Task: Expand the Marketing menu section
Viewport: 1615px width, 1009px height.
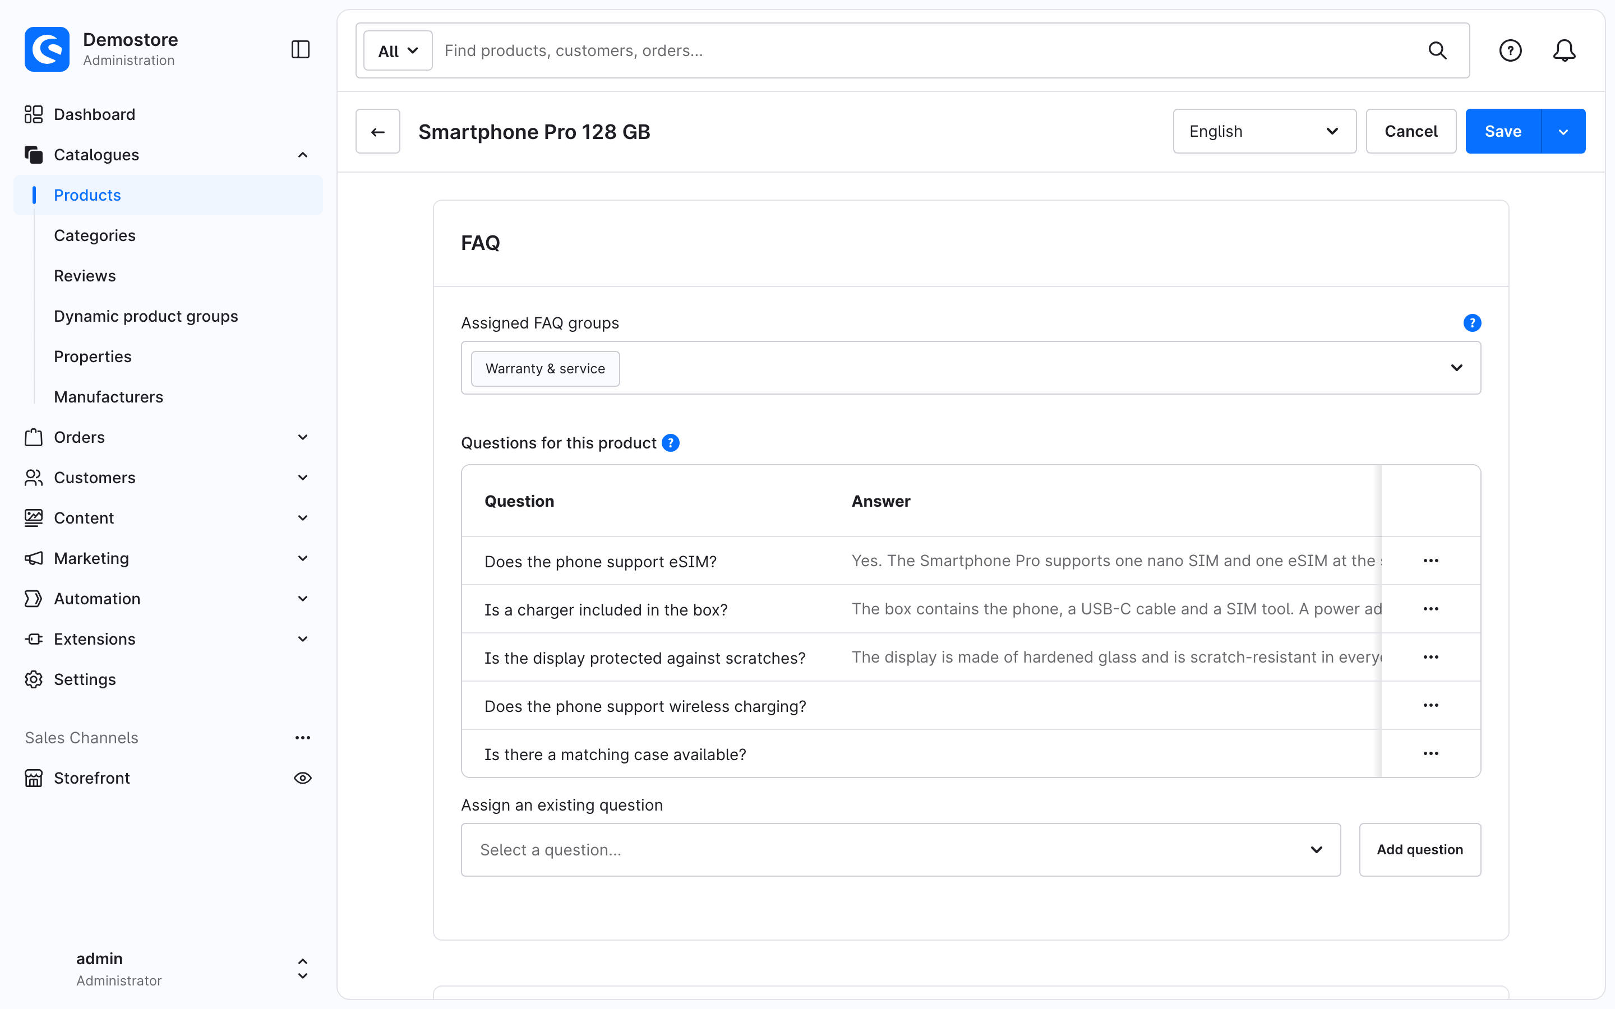Action: point(302,558)
